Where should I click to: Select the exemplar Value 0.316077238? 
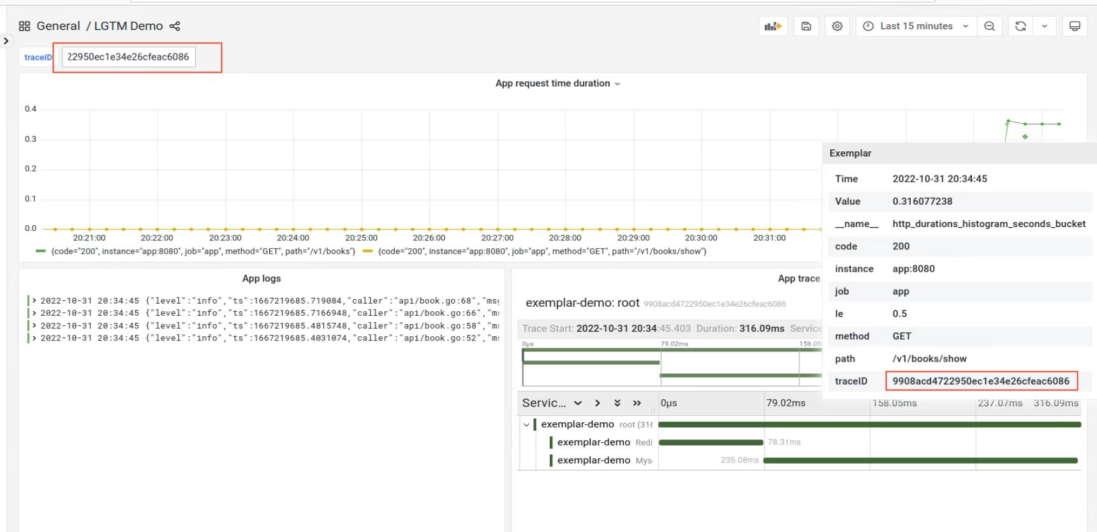(922, 201)
